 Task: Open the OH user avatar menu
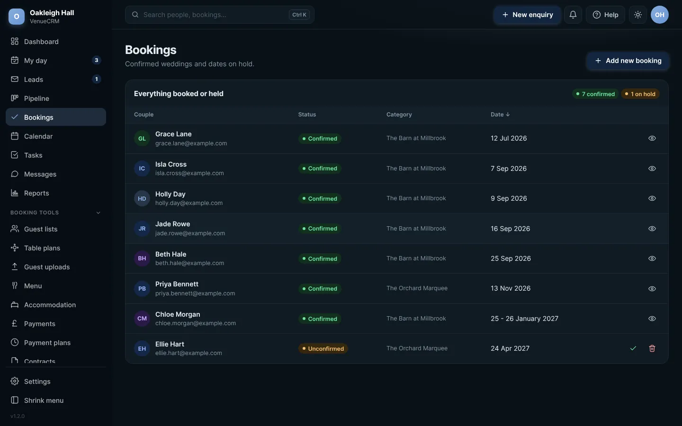point(660,15)
